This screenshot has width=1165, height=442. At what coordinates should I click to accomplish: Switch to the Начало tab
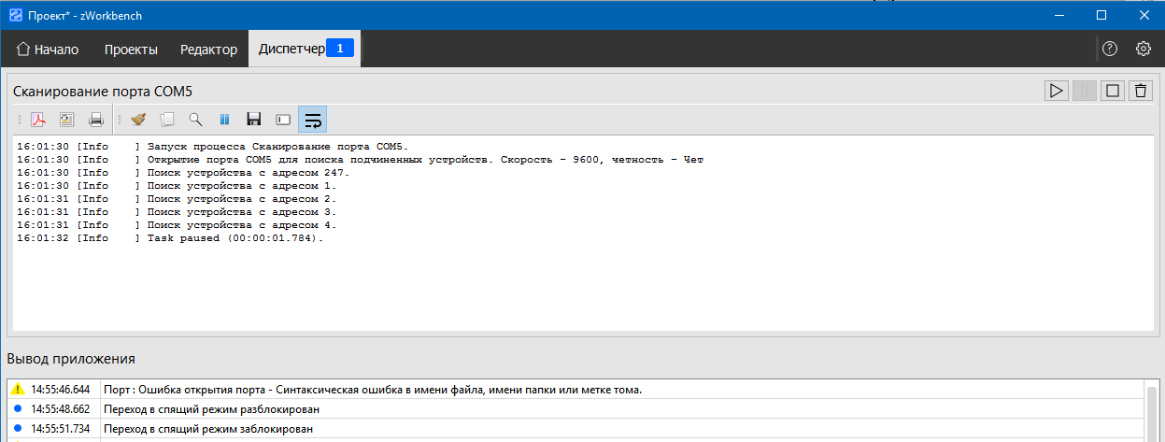(x=48, y=50)
